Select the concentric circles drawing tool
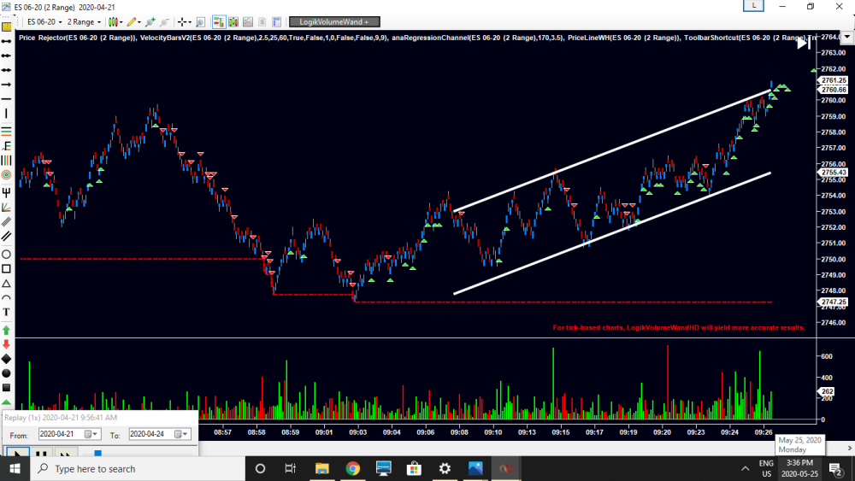855x481 pixels. coord(6,175)
